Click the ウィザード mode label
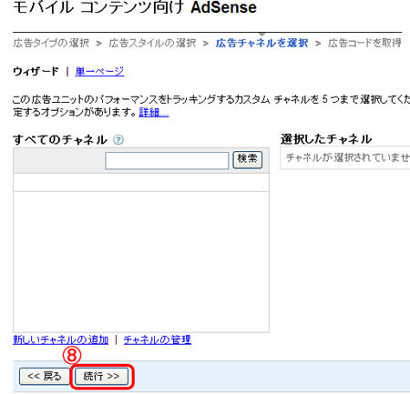The height and width of the screenshot is (394, 410). point(36,71)
